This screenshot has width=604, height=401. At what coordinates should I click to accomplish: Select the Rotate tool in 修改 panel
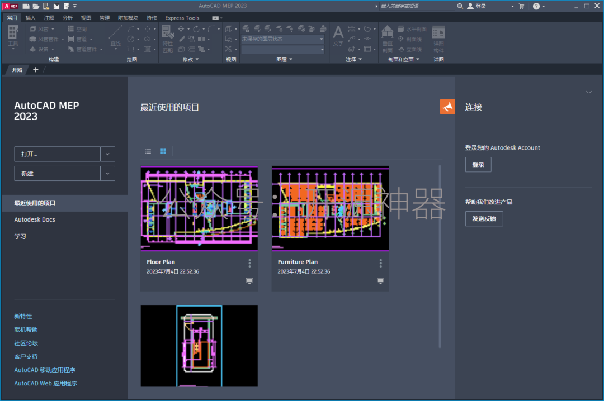click(196, 29)
